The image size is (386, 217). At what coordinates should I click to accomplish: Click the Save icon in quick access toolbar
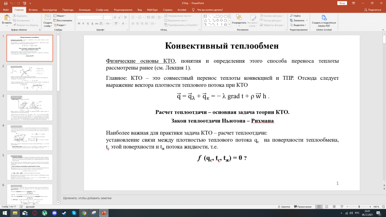click(x=5, y=3)
